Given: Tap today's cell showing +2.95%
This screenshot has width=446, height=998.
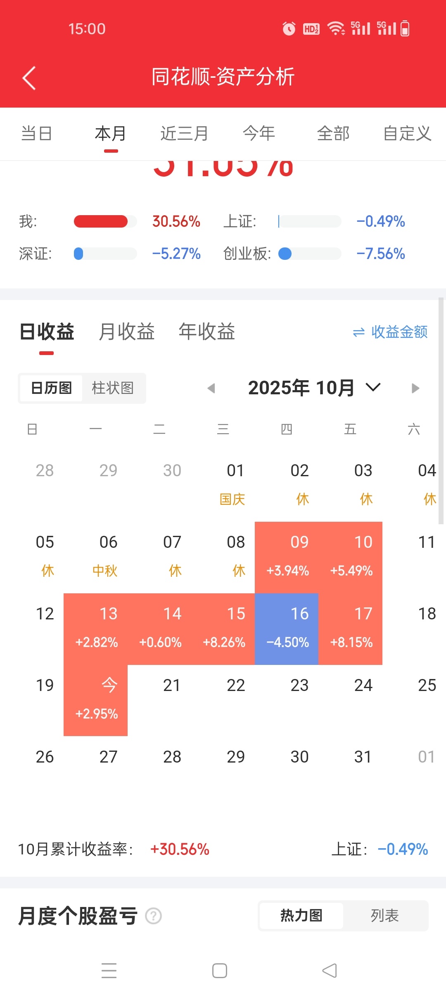Looking at the screenshot, I should (x=95, y=701).
